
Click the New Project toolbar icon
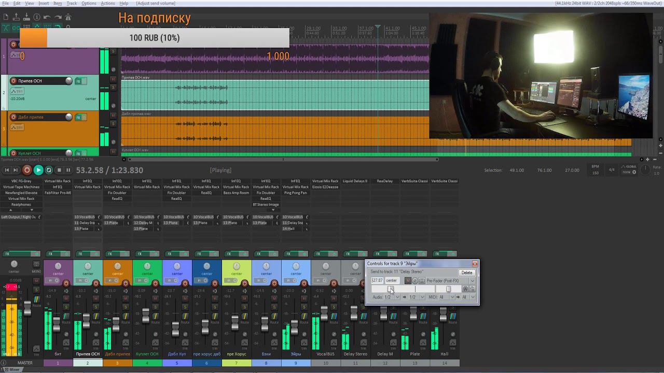click(x=6, y=17)
